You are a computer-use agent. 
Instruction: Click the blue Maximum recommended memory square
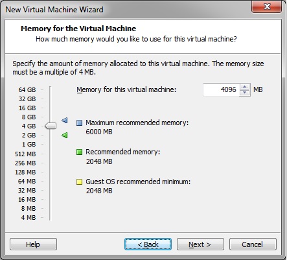[80, 123]
